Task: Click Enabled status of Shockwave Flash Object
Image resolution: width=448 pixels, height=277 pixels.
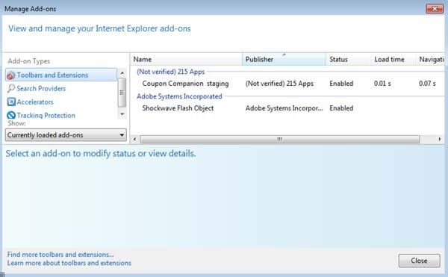Action: [x=341, y=108]
